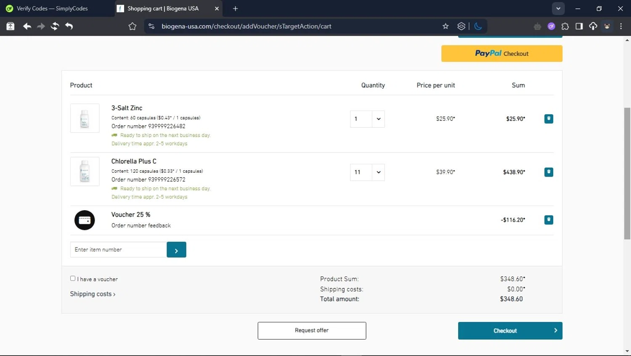The image size is (631, 356).
Task: Open the Chlorella Plus C product link
Action: [134, 161]
